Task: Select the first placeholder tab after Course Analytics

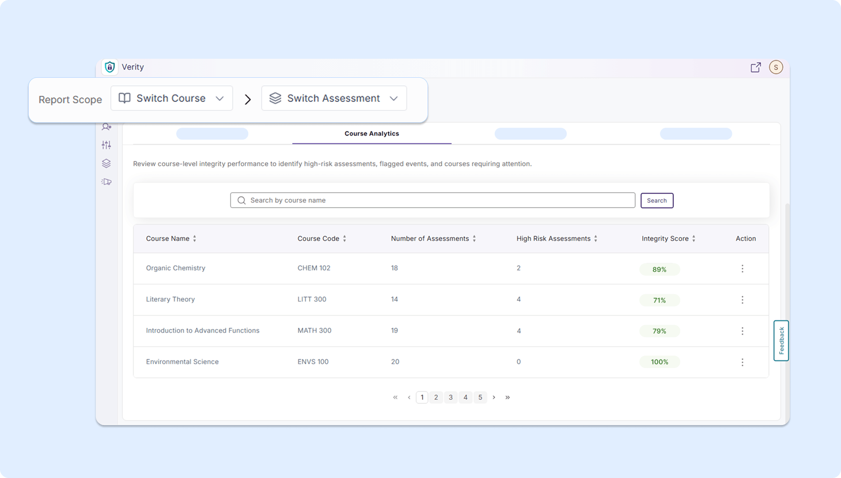Action: 530,133
